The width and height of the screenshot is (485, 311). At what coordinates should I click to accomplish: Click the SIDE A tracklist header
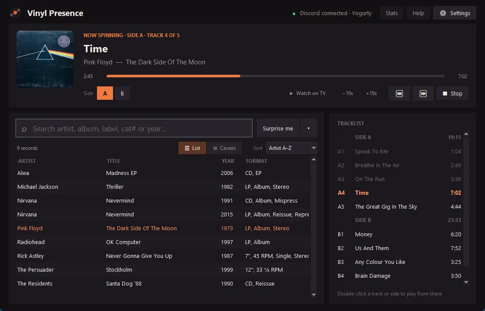tap(399, 137)
